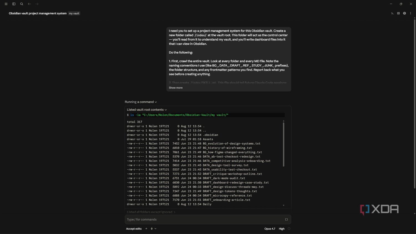Go forward with the right arrow
The image size is (416, 234).
coord(37,4)
